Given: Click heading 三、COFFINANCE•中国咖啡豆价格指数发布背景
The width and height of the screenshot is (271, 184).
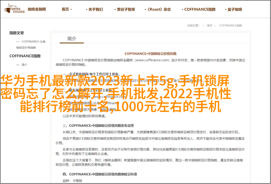Looking at the screenshot, I should tap(98, 126).
